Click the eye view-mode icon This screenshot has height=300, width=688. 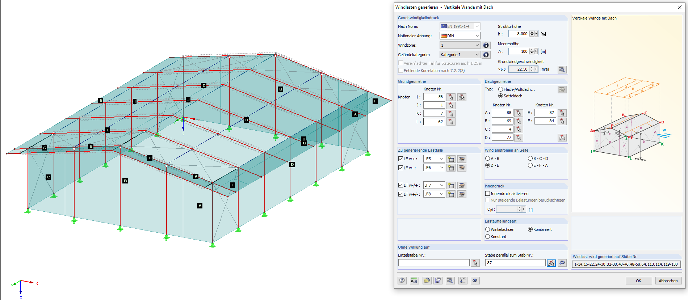coord(475,280)
